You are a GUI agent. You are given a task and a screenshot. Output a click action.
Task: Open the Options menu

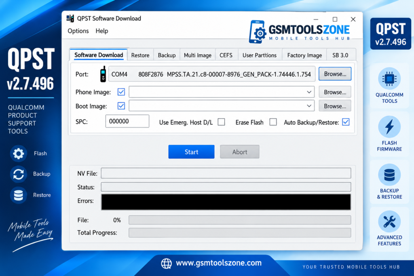pos(78,31)
